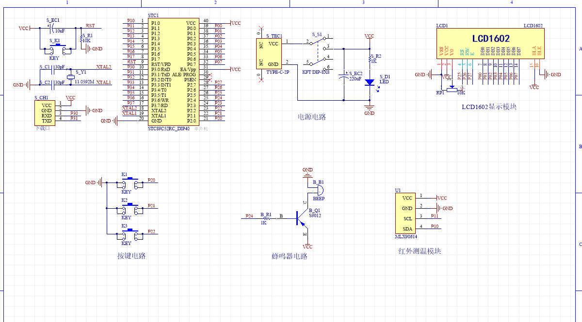582x322 pixels.
Task: Select the 电源电路 text label
Action: click(x=311, y=117)
